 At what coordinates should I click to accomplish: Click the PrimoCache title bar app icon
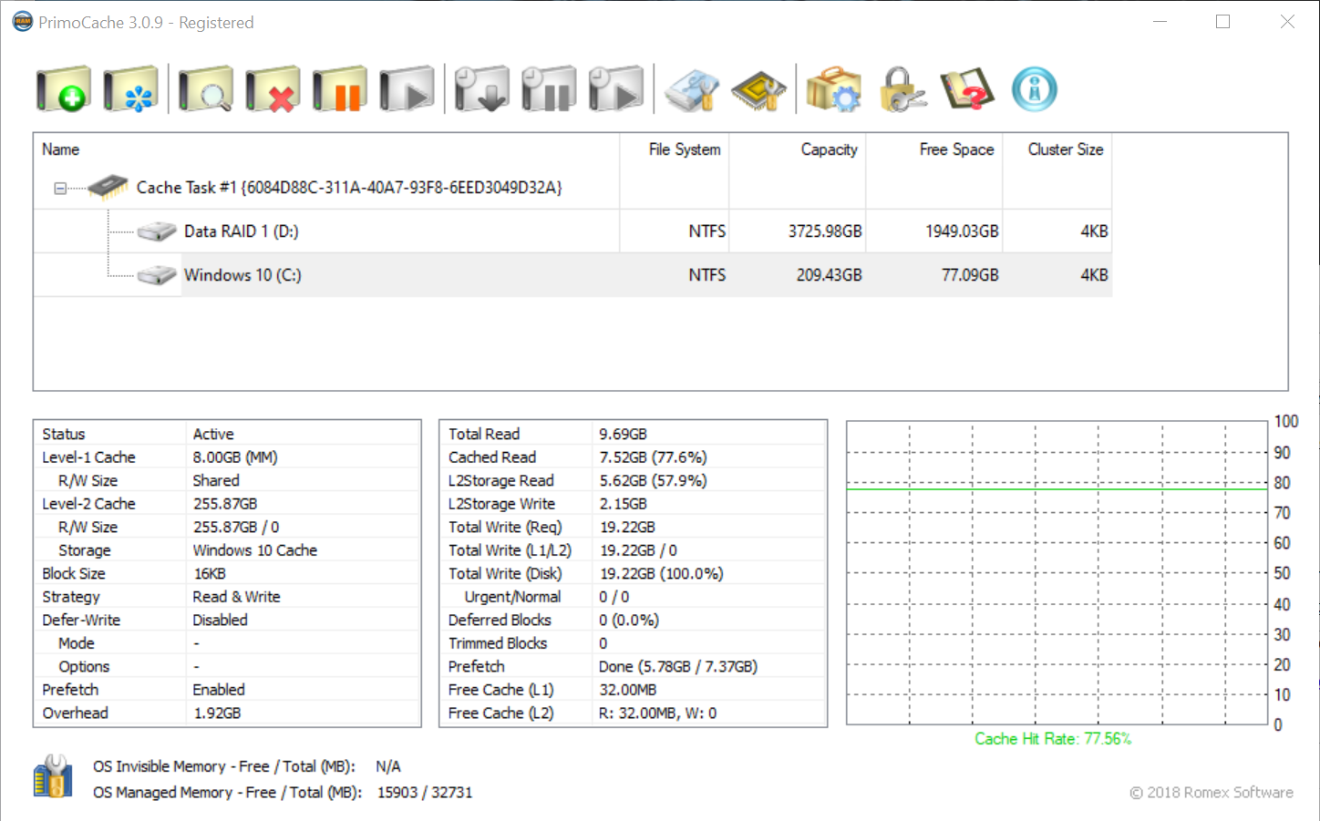[23, 22]
